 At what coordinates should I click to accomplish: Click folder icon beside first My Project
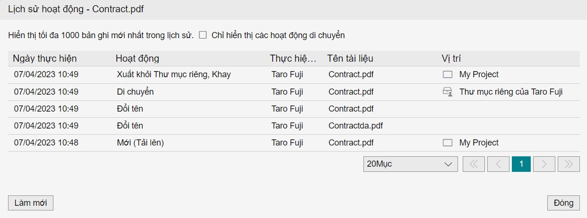pyautogui.click(x=448, y=74)
